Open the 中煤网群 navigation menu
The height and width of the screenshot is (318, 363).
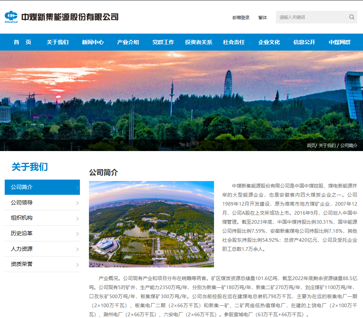point(339,42)
